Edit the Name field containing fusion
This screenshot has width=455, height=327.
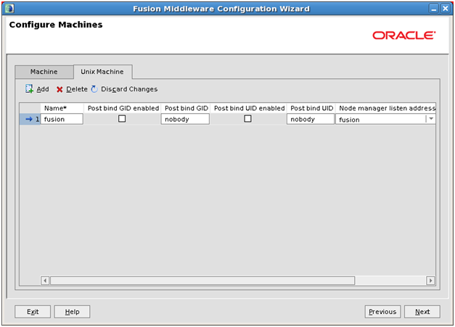(62, 119)
